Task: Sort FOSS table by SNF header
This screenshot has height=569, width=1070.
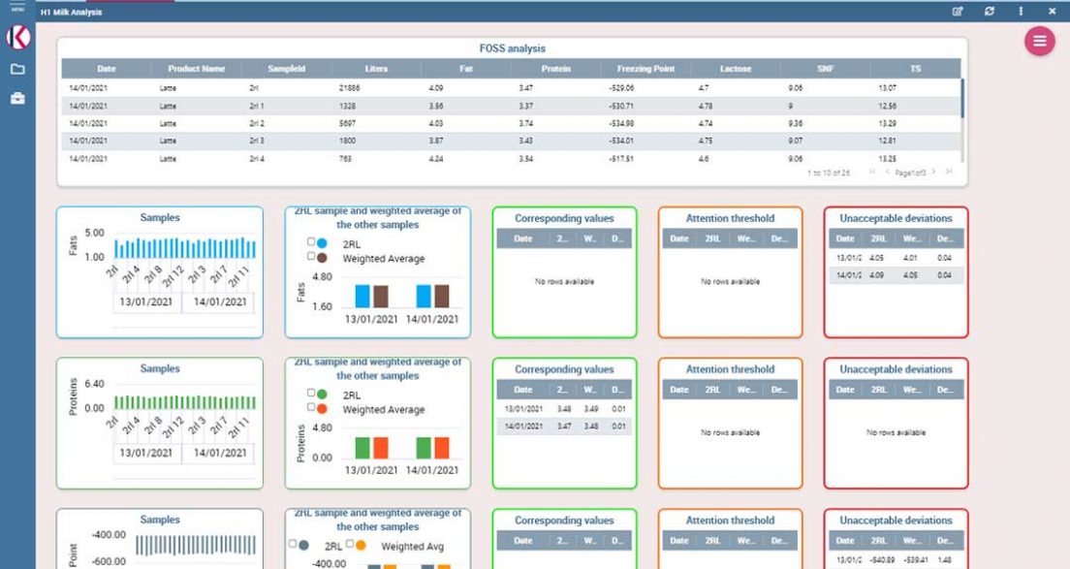Action: (x=826, y=69)
